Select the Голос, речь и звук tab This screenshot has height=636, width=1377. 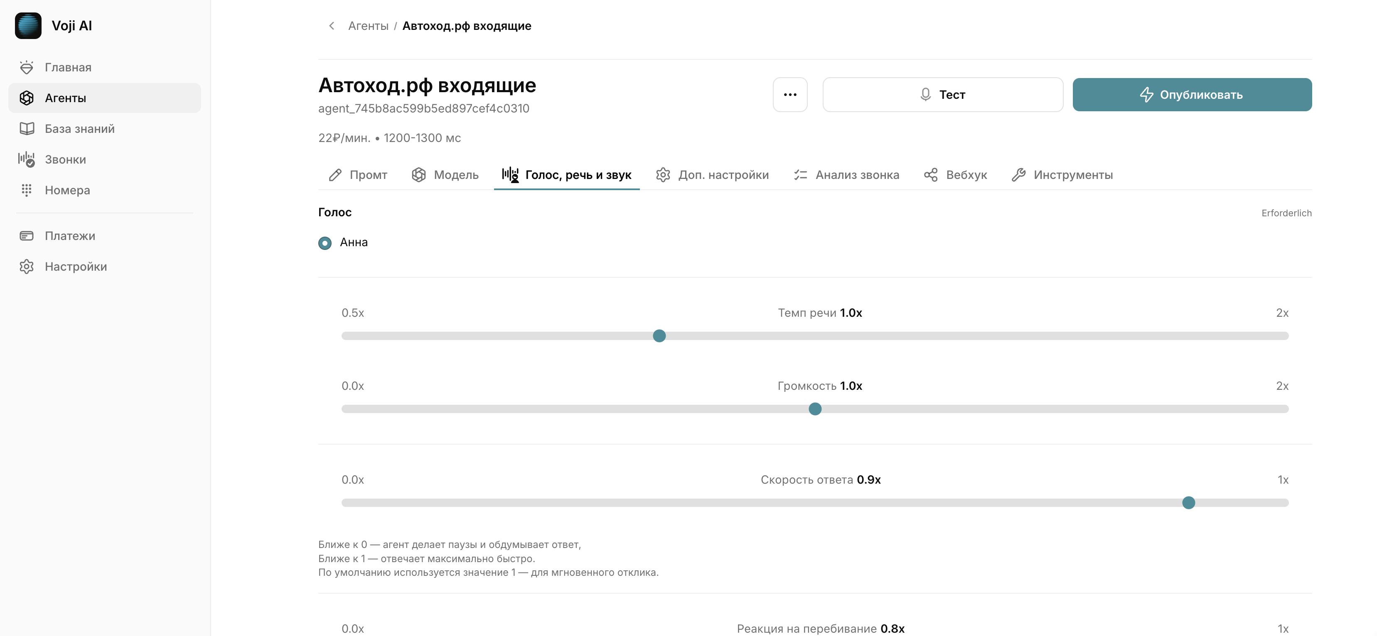coord(567,175)
